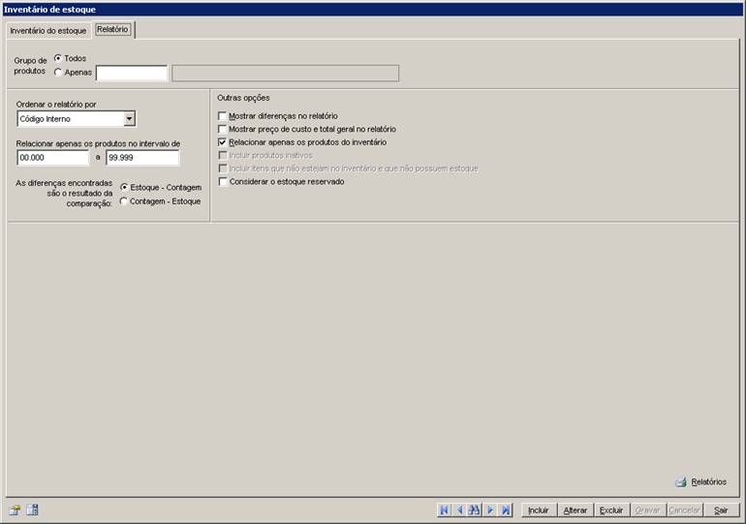746x524 pixels.
Task: Toggle Incluir produtos inativos checkbox
Action: pos(222,155)
